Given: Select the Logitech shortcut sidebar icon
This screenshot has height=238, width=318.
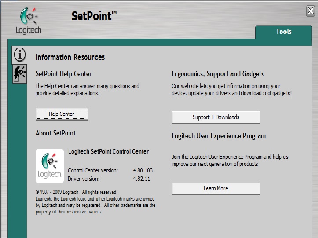Looking at the screenshot, I should 20,74.
